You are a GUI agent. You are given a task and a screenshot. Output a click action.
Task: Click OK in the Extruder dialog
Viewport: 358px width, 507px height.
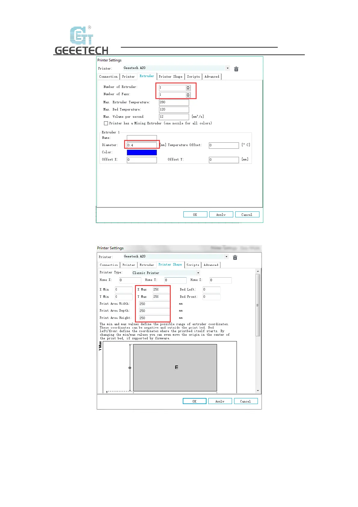[195, 215]
